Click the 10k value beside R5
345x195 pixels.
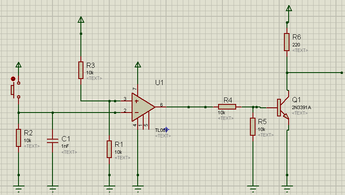262,129
